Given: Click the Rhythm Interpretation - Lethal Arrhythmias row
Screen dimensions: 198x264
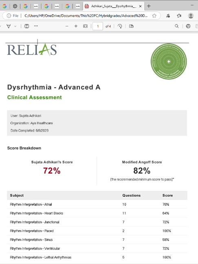Looking at the screenshot, I should click(97, 257).
